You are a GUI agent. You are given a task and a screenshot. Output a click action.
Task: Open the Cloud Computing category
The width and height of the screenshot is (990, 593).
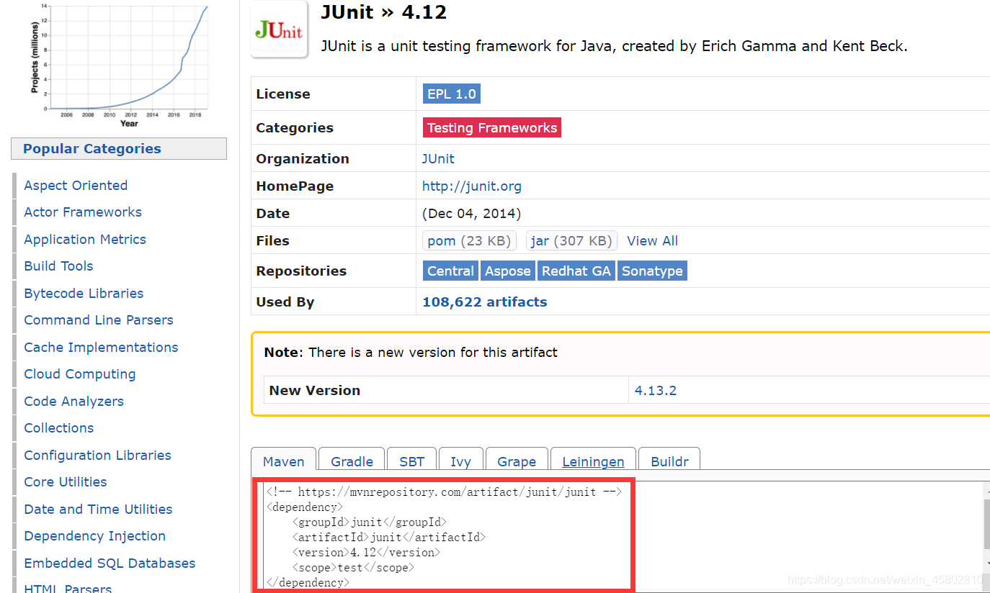point(80,374)
